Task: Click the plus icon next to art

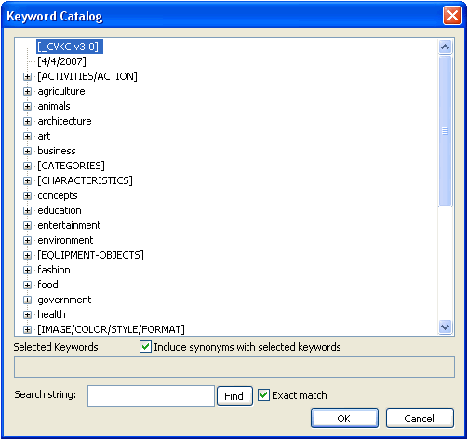Action: coord(27,136)
